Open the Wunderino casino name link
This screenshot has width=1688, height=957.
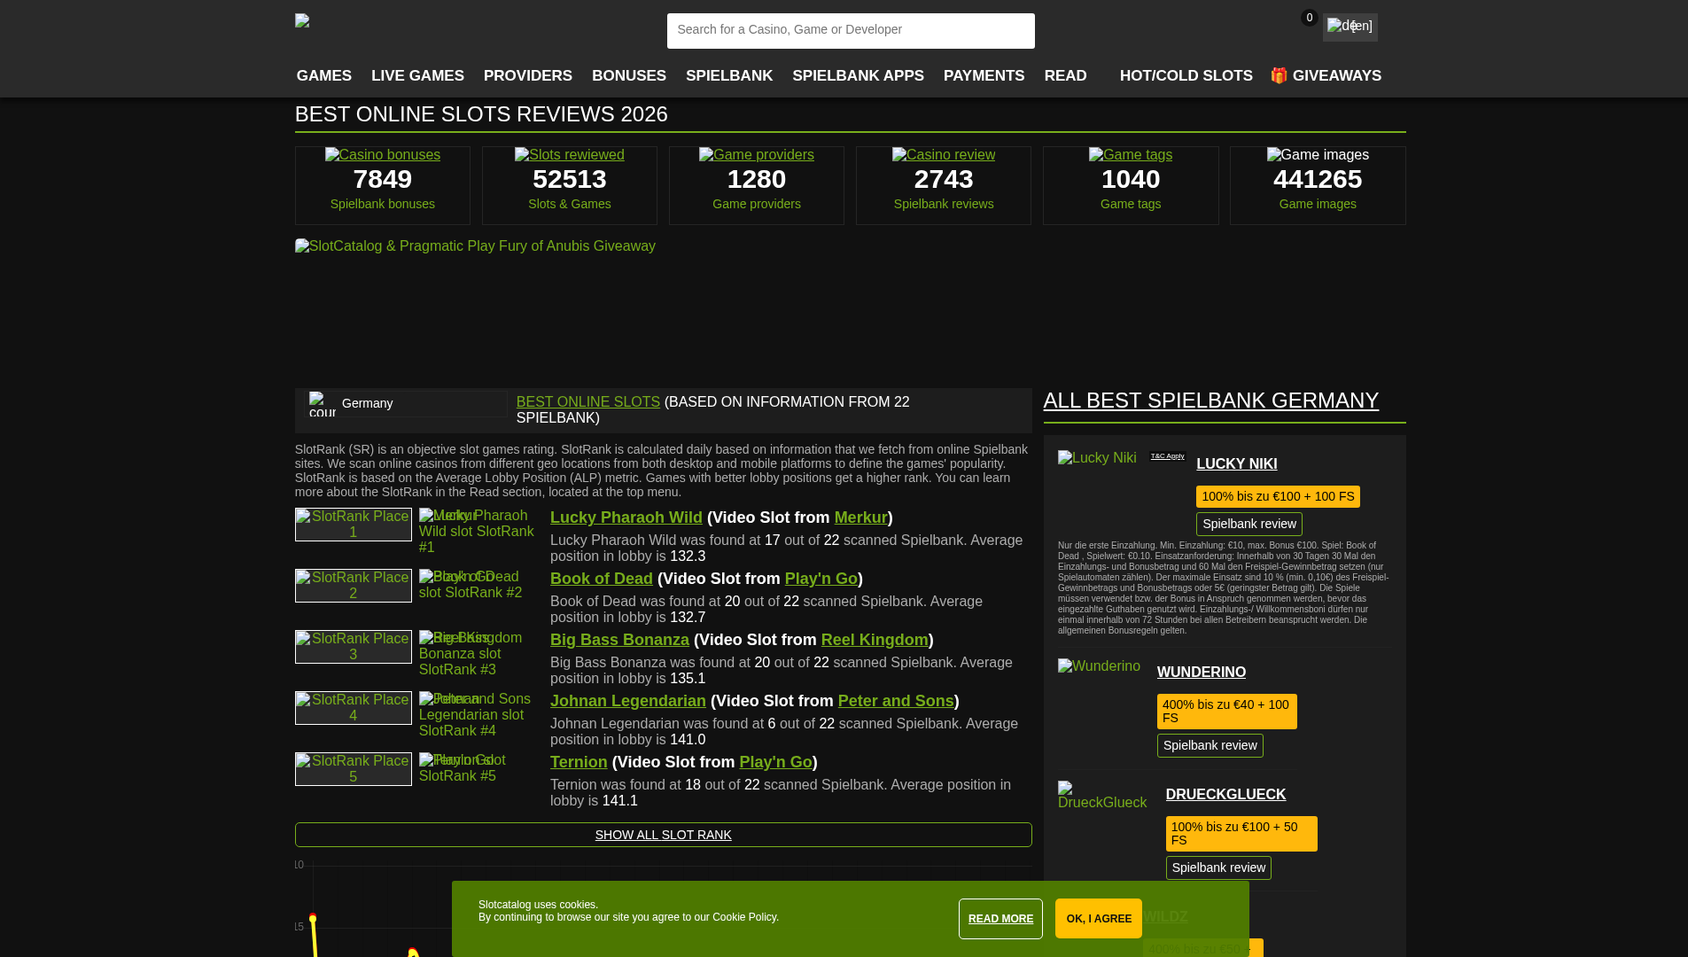(1202, 673)
